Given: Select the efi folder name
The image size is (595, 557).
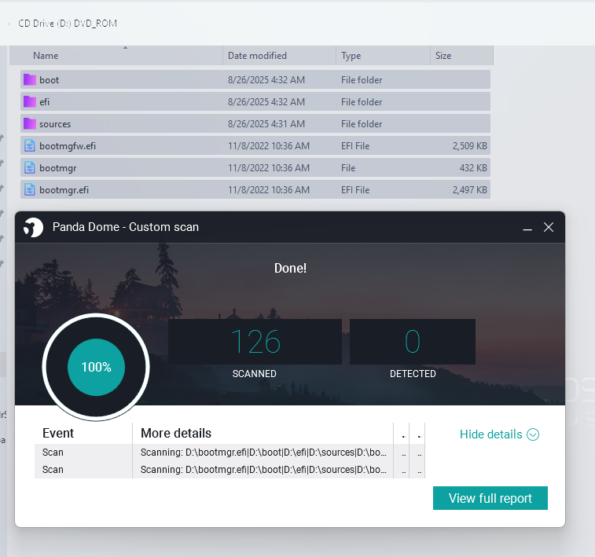Looking at the screenshot, I should 44,102.
